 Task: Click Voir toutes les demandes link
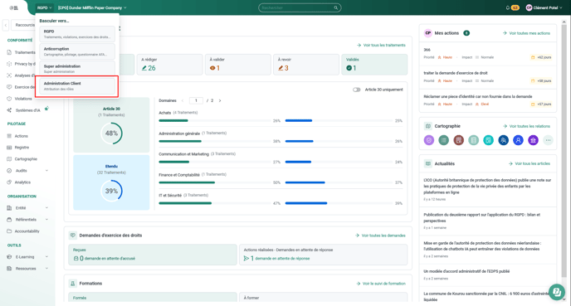click(380, 236)
